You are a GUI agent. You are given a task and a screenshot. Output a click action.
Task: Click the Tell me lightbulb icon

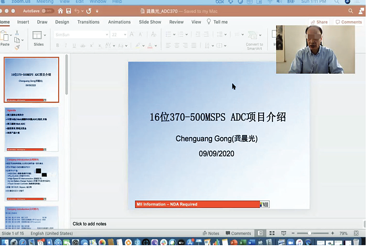[x=209, y=22]
